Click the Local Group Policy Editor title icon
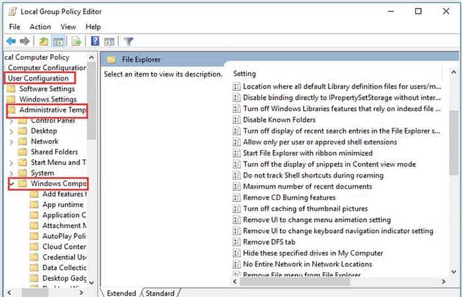Image resolution: width=462 pixels, height=297 pixels. click(x=13, y=11)
